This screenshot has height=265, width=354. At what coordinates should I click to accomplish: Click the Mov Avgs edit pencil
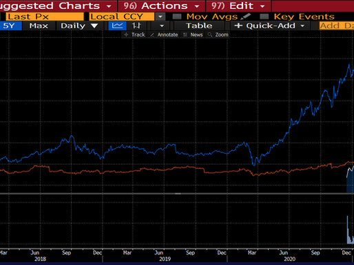(246, 16)
